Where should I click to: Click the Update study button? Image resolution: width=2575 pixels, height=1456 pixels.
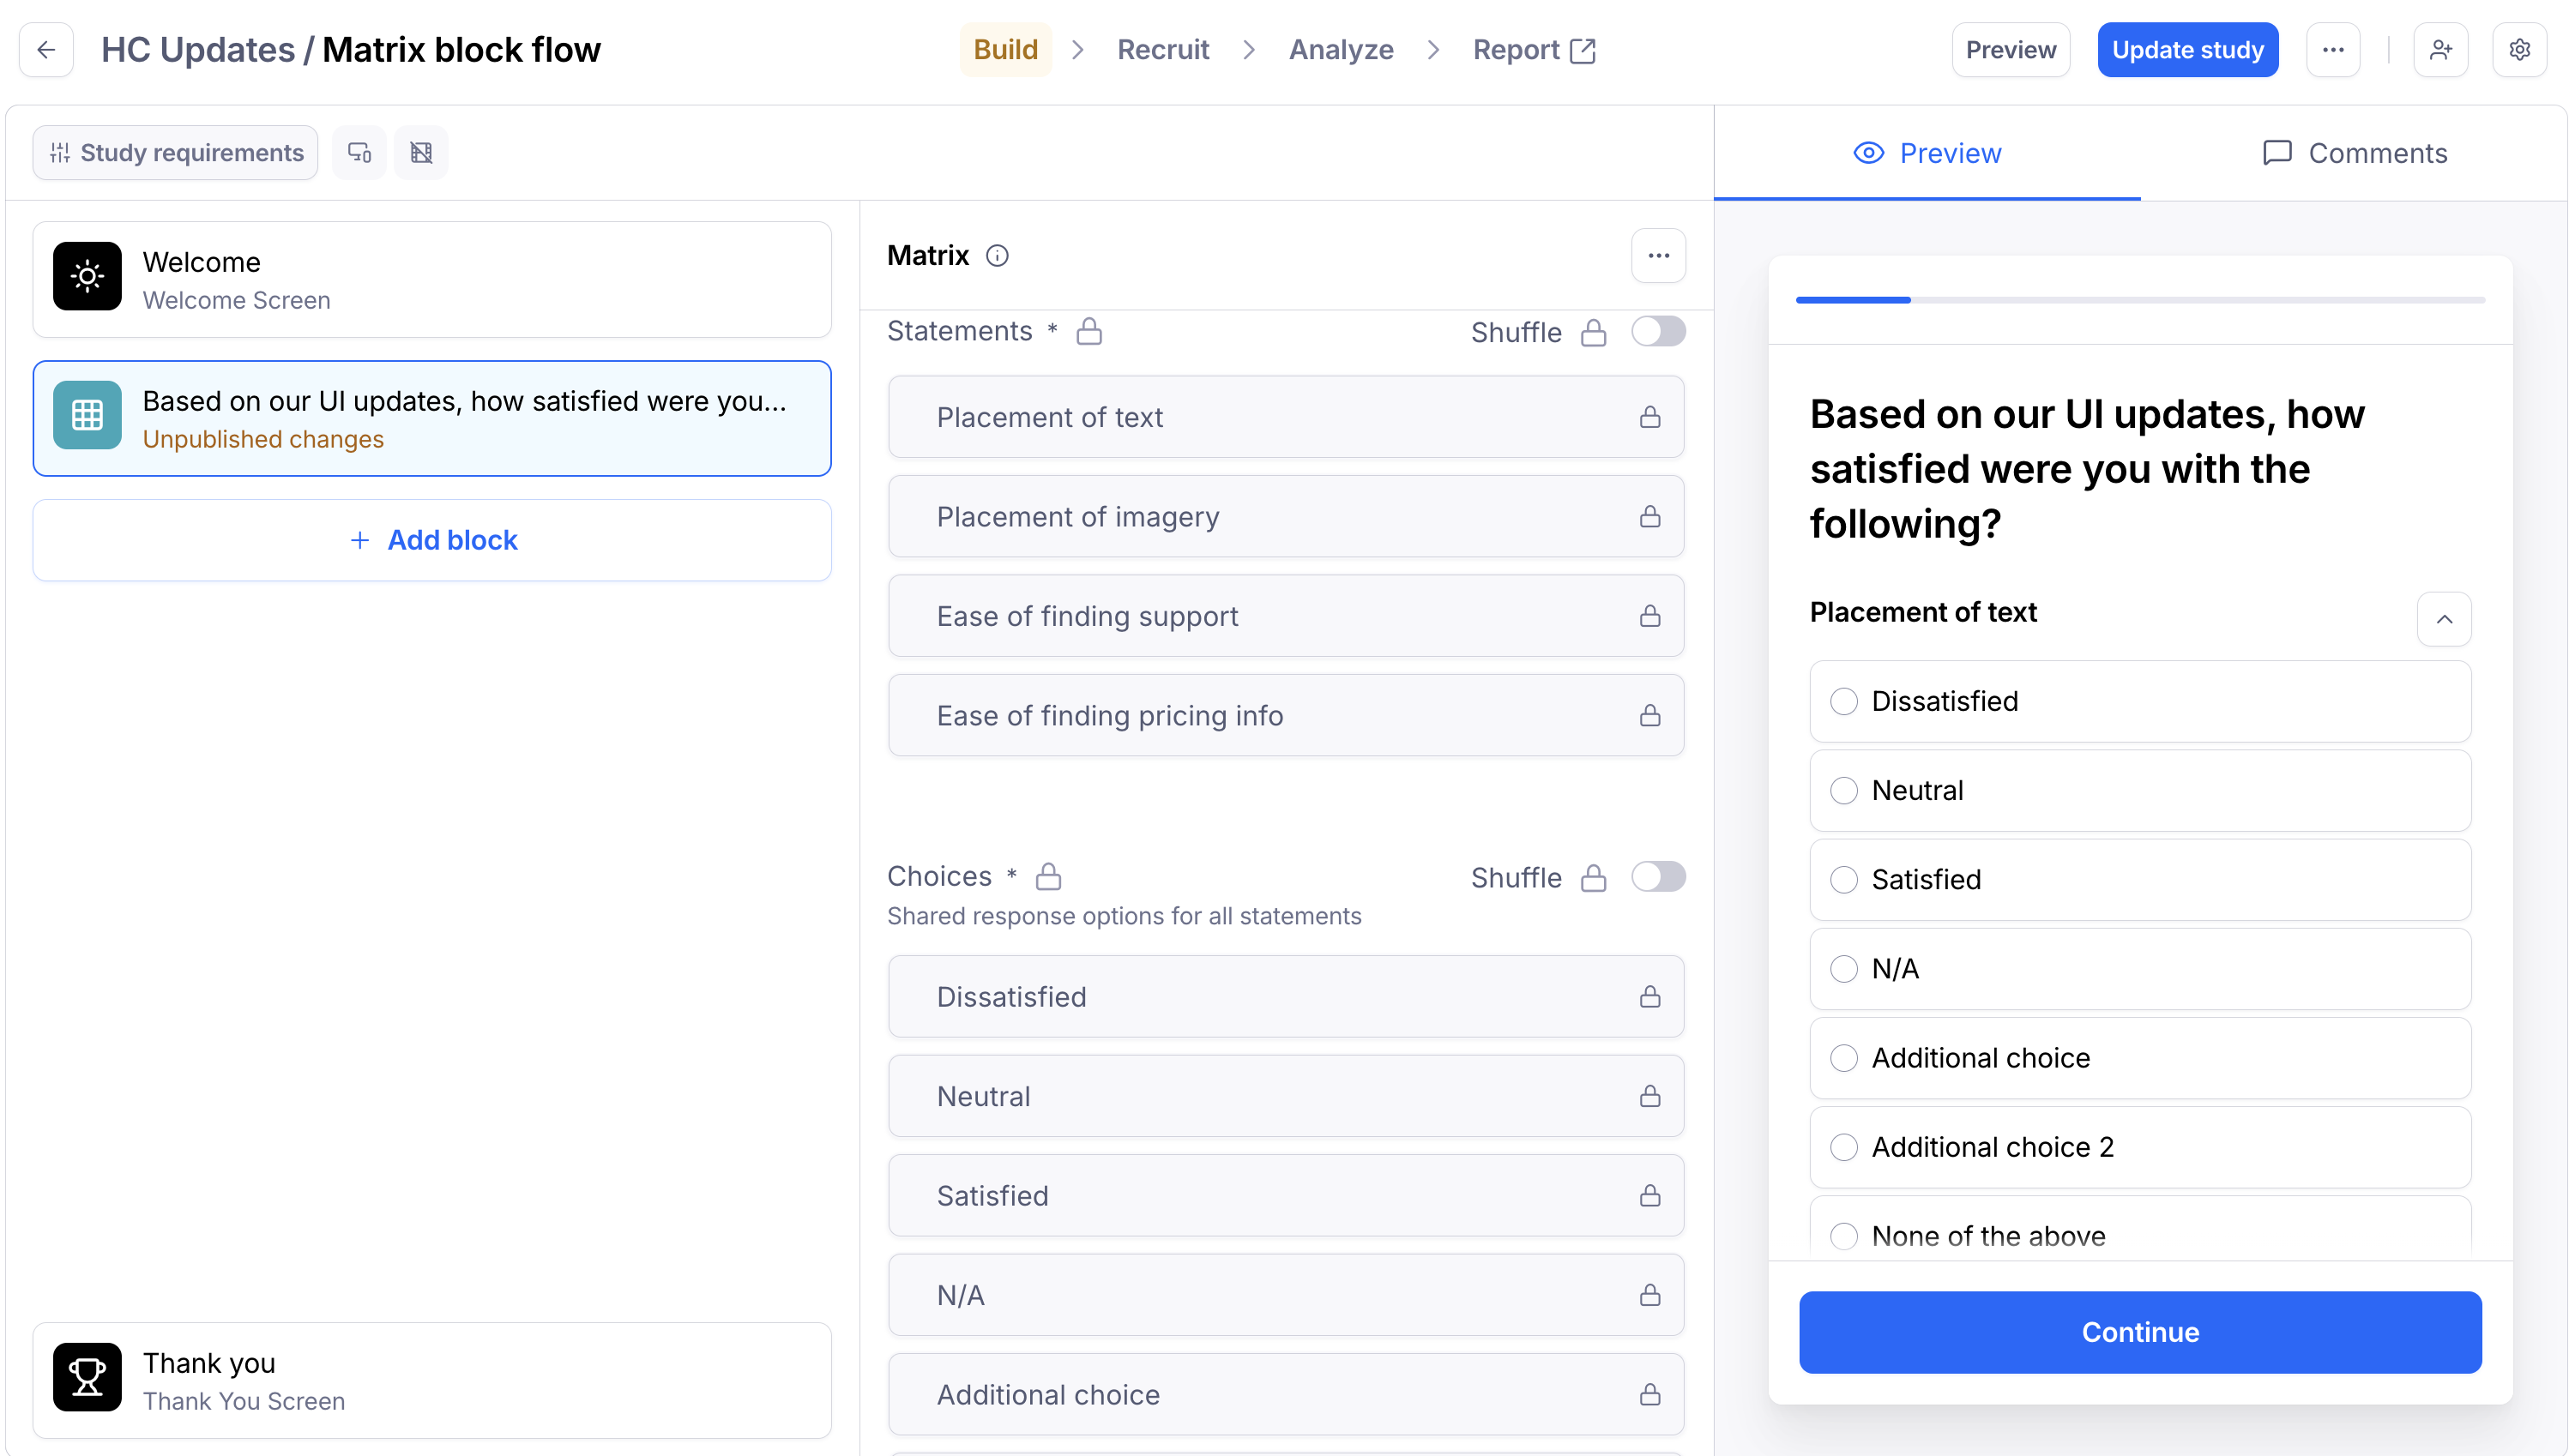click(2187, 50)
